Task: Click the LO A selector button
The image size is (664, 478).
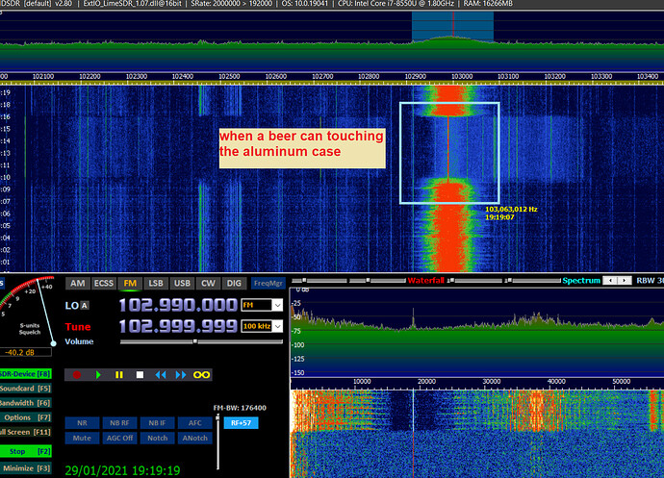Action: (x=85, y=305)
